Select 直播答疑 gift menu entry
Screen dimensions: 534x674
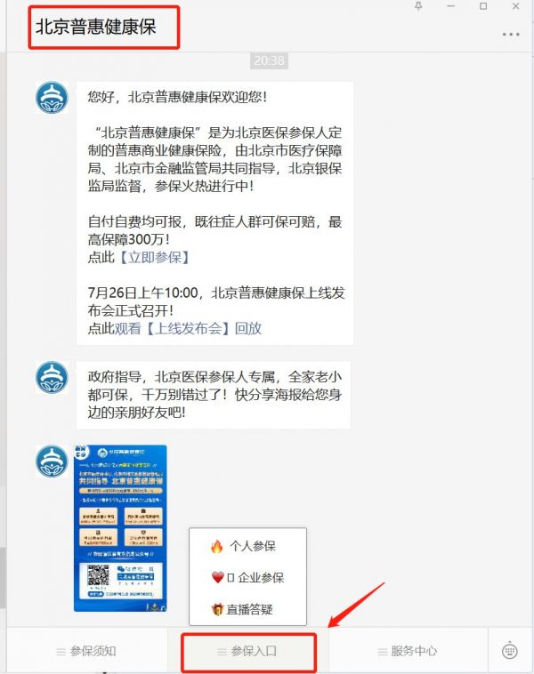(x=242, y=609)
